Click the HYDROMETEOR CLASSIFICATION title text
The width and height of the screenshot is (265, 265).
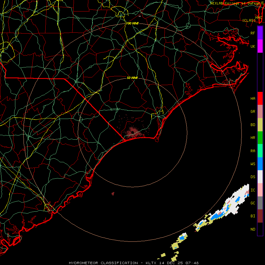pyautogui.click(x=103, y=263)
